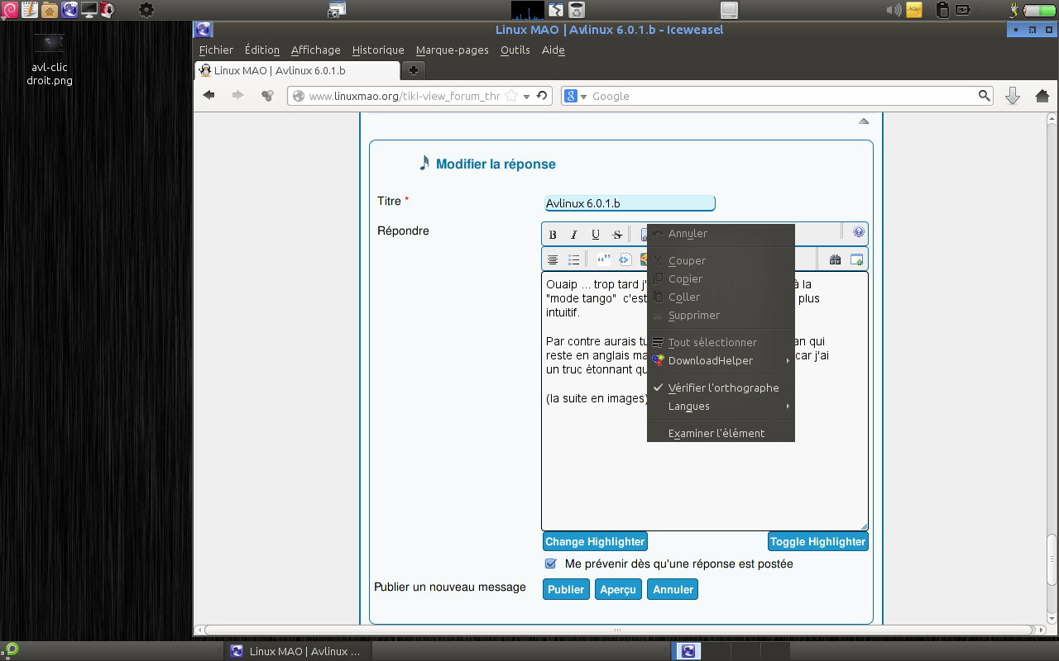Viewport: 1059px width, 661px height.
Task: Click the Toggle Highlighter button
Action: coord(817,542)
